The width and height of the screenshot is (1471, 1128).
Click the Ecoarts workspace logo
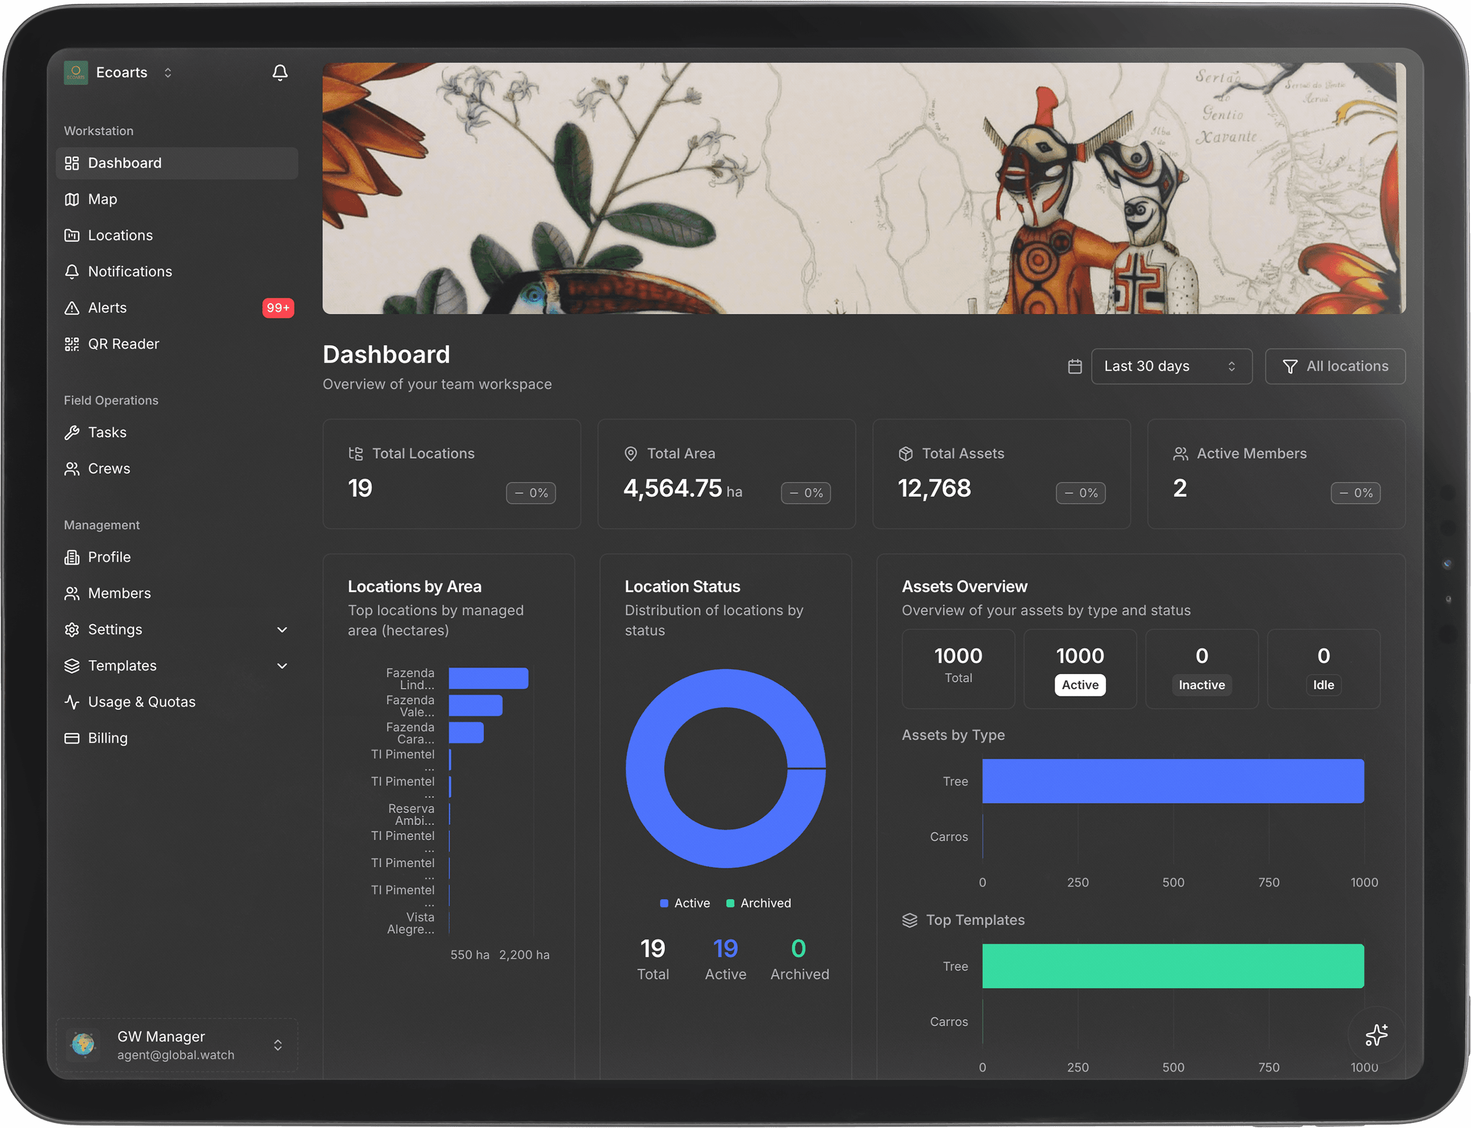[76, 73]
